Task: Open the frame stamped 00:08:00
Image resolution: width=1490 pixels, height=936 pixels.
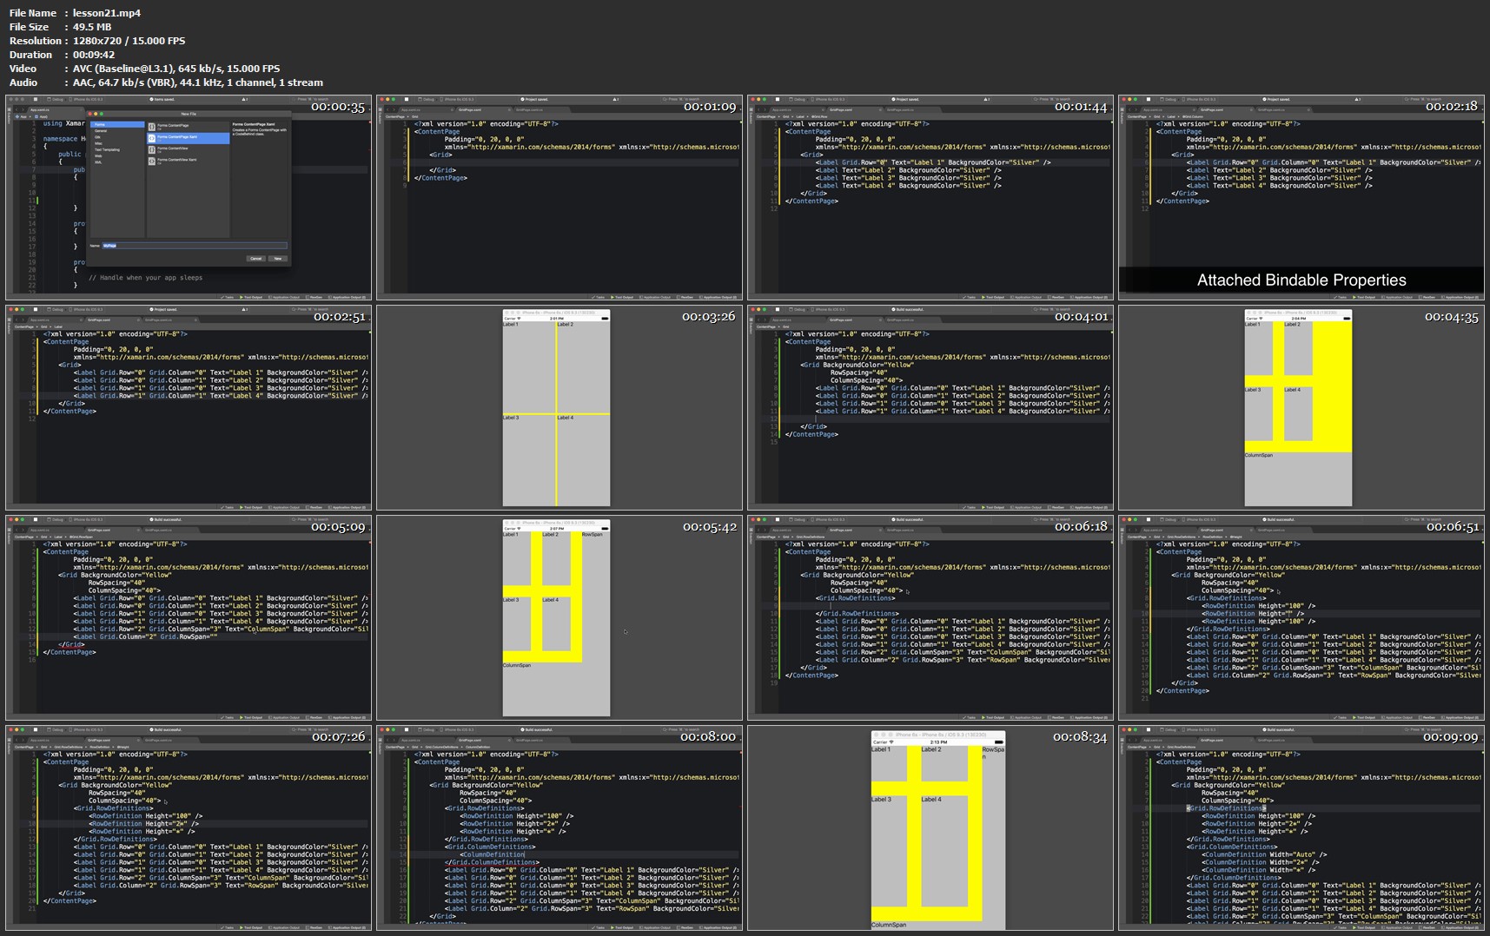Action: [560, 828]
